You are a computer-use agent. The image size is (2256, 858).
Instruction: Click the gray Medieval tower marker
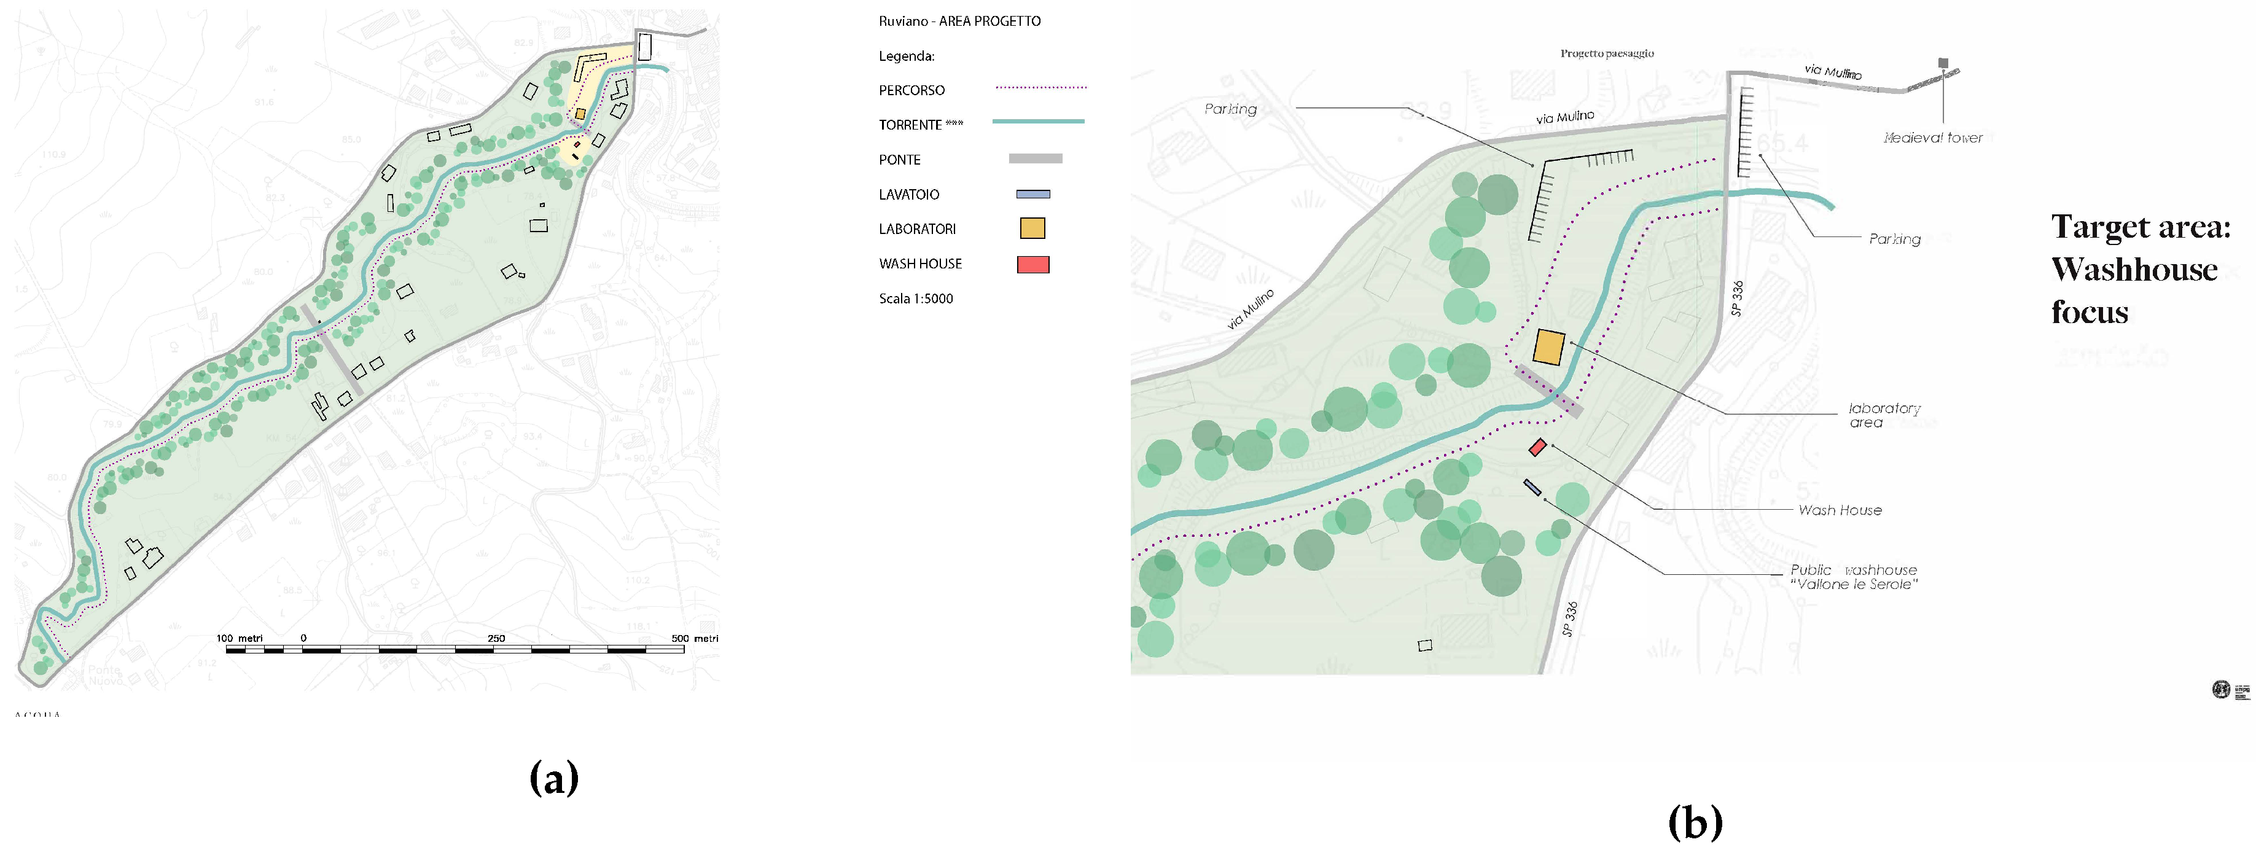point(1943,63)
